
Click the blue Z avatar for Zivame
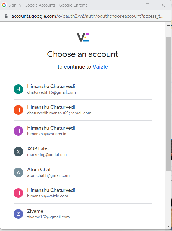click(x=18, y=214)
